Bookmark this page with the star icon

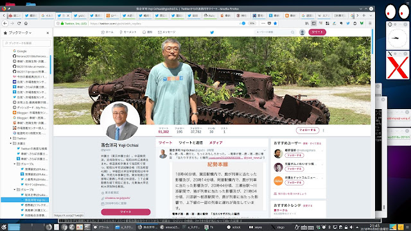[x=275, y=23]
